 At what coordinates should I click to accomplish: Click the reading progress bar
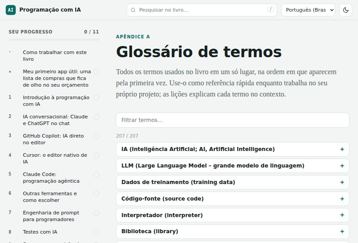click(x=54, y=40)
